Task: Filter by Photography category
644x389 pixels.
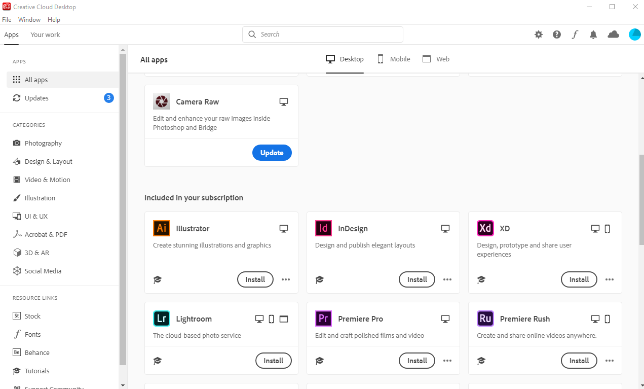Action: coord(63,143)
